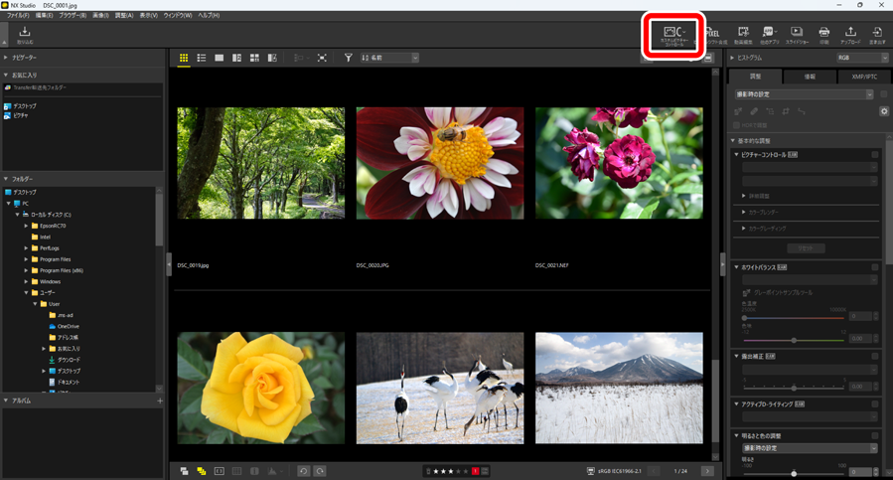Screen dimensions: 893x480
Task: Open adjustment settings gear icon
Action: (x=883, y=111)
